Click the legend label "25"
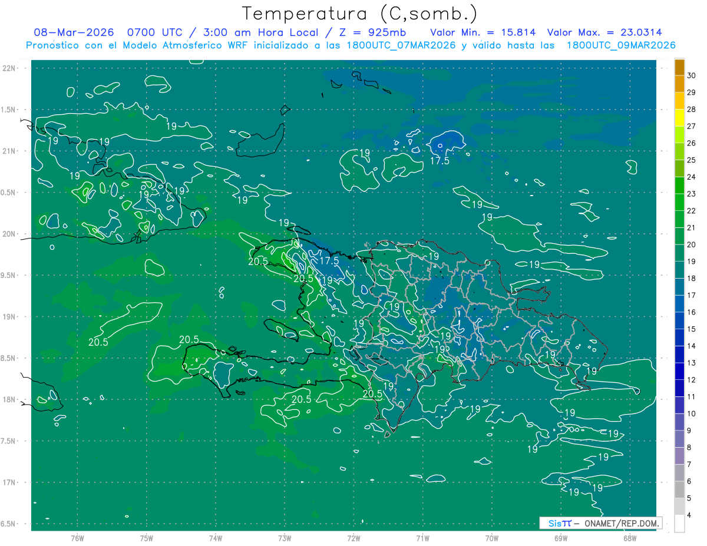This screenshot has height=546, width=707. pyautogui.click(x=692, y=160)
